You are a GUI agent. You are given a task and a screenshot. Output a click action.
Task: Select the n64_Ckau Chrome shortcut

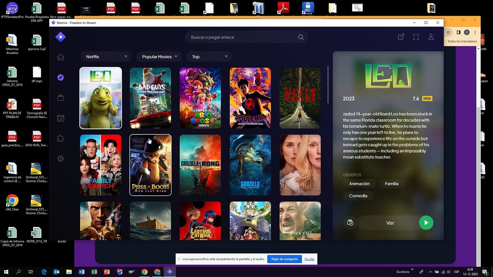coord(12,203)
